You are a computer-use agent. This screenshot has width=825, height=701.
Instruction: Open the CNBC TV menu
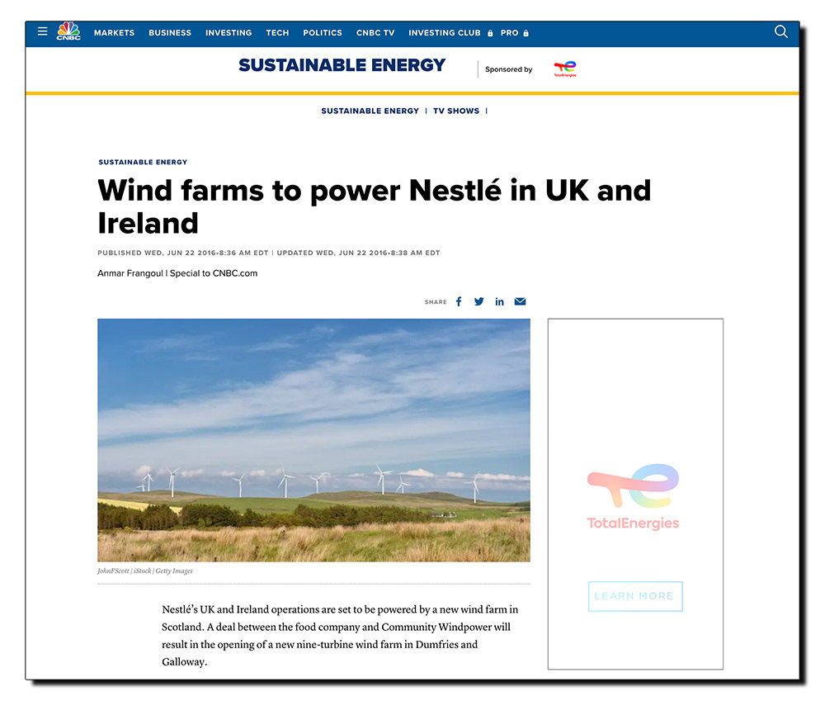[375, 33]
